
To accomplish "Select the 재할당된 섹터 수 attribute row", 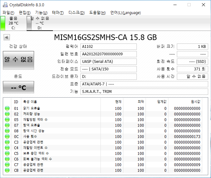I will point(35,120).
